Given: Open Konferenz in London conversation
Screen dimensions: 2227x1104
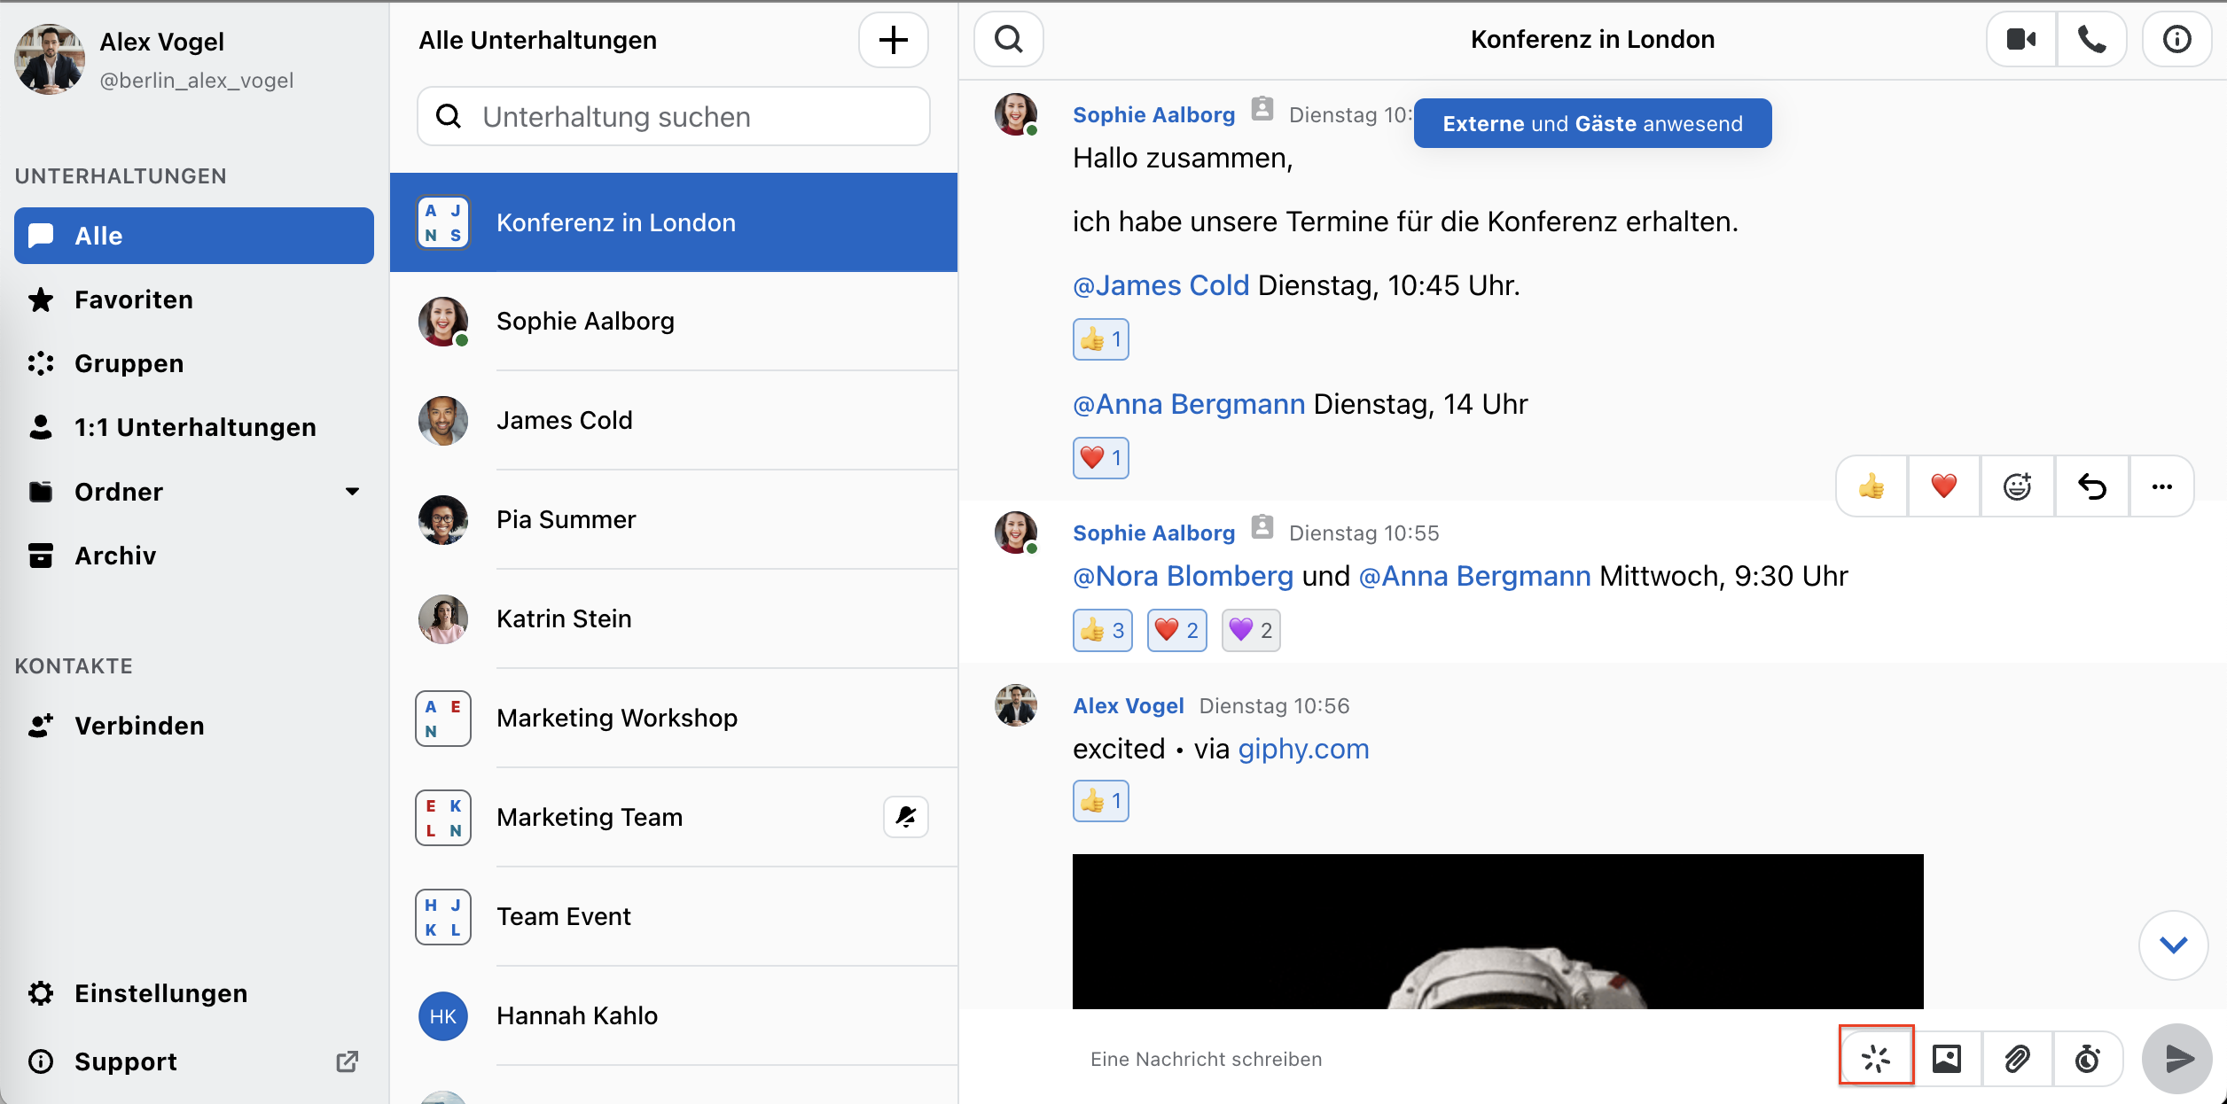Looking at the screenshot, I should click(x=673, y=222).
